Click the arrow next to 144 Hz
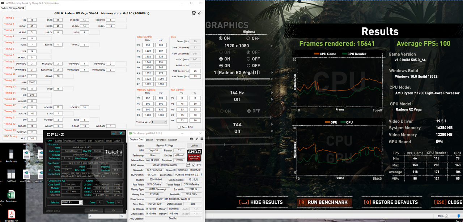The height and width of the screenshot is (222, 463). (x=272, y=93)
